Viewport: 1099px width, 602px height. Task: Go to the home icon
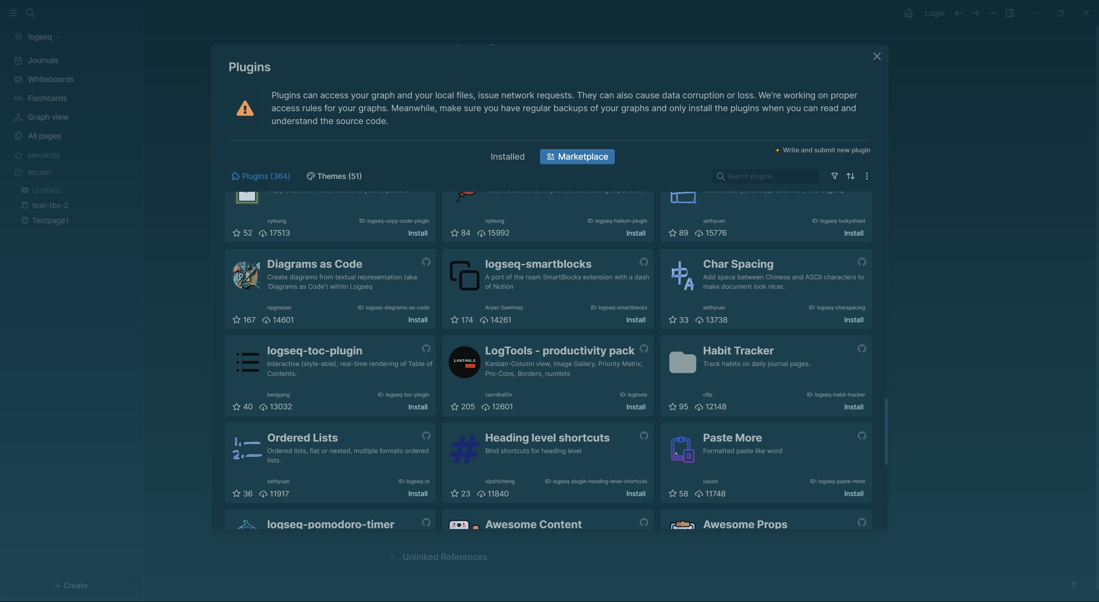(908, 13)
